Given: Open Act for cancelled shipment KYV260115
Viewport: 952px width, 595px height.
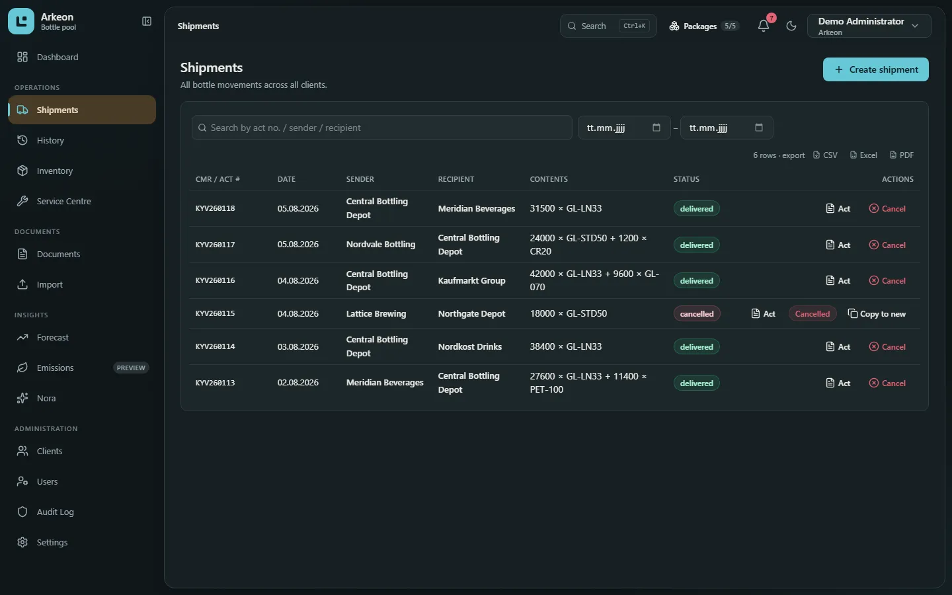Looking at the screenshot, I should click(x=764, y=313).
